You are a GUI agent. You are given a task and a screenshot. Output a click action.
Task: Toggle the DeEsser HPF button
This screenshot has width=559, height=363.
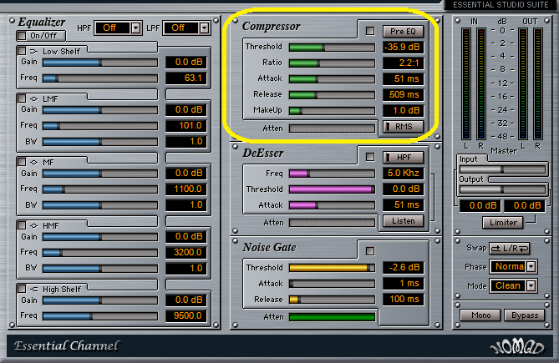coord(403,157)
